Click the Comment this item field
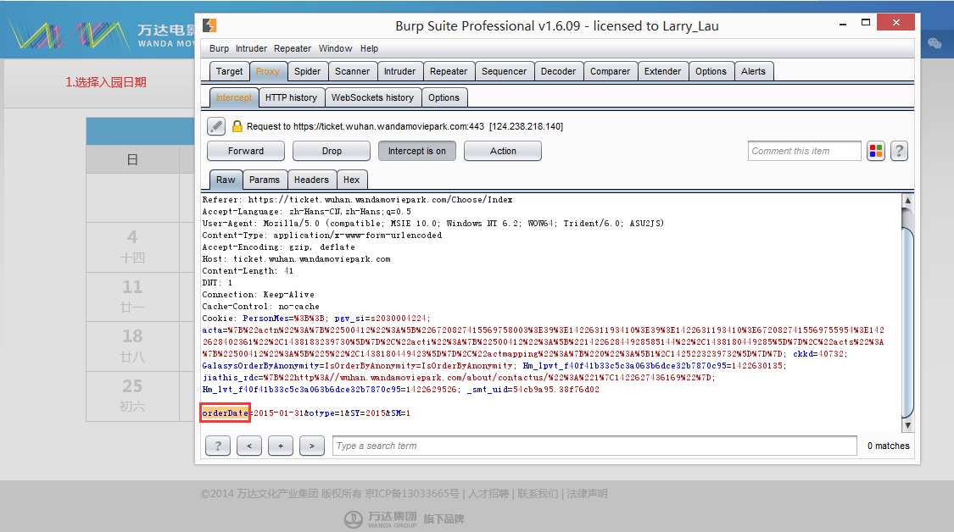954x532 pixels. [805, 151]
